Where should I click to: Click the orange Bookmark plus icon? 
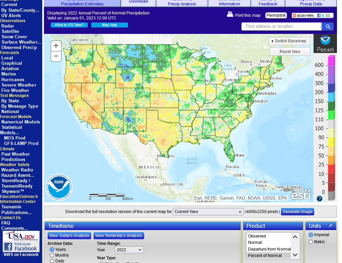294,15
